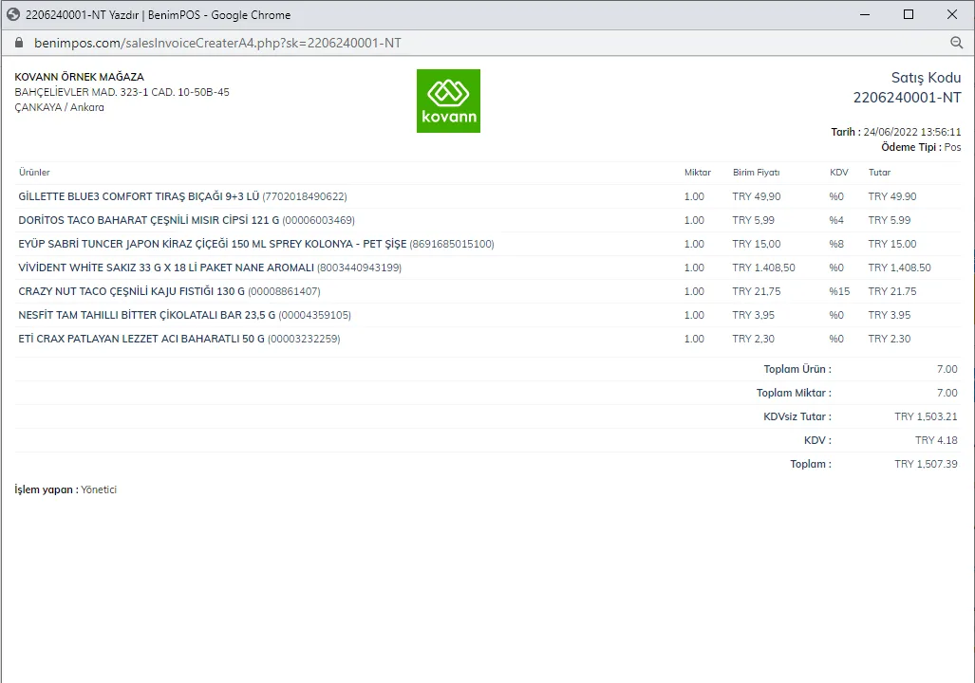
Task: Select the DORİTOS TACO BAHARAT product name
Action: 149,220
